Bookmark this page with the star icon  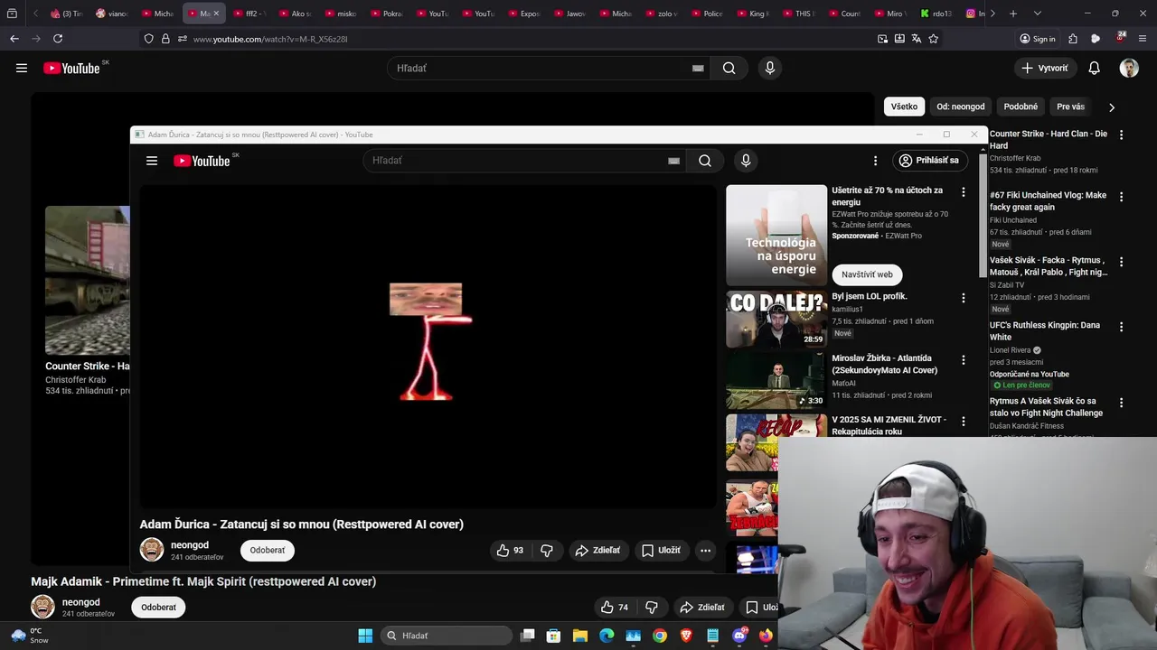(934, 39)
